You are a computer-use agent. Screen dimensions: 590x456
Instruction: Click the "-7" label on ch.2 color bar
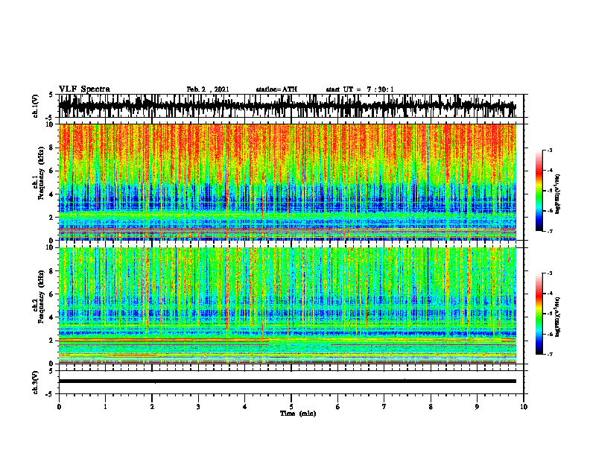click(x=550, y=355)
